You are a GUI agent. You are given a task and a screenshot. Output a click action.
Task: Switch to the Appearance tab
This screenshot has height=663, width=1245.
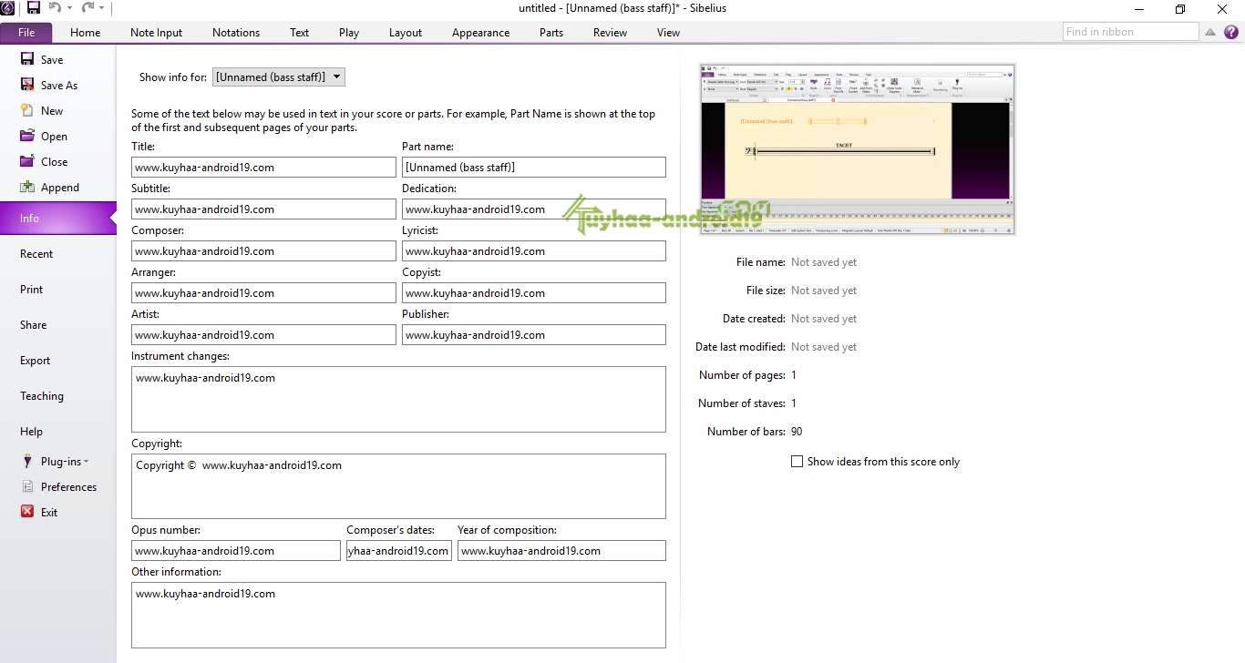click(480, 33)
